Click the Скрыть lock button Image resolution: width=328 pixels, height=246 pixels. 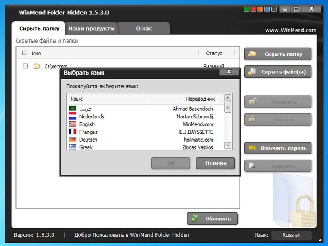coord(278,120)
